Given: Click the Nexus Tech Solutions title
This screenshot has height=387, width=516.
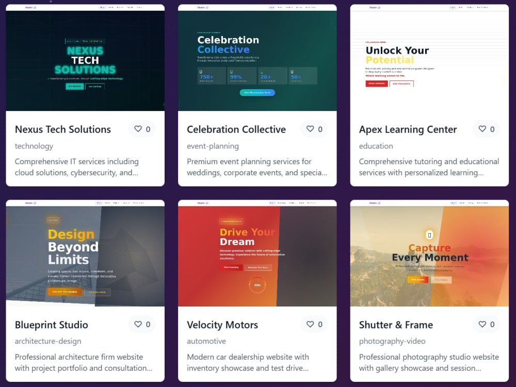Looking at the screenshot, I should point(63,130).
